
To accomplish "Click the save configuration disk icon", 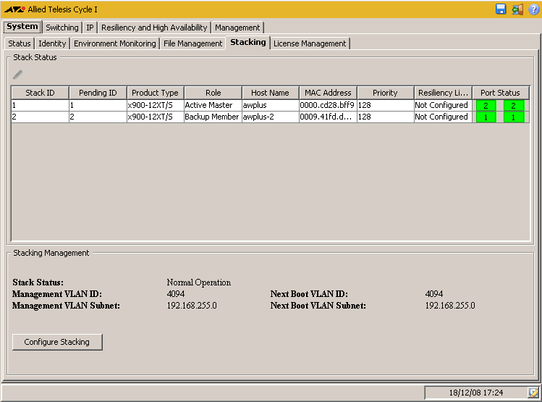I will click(x=501, y=9).
